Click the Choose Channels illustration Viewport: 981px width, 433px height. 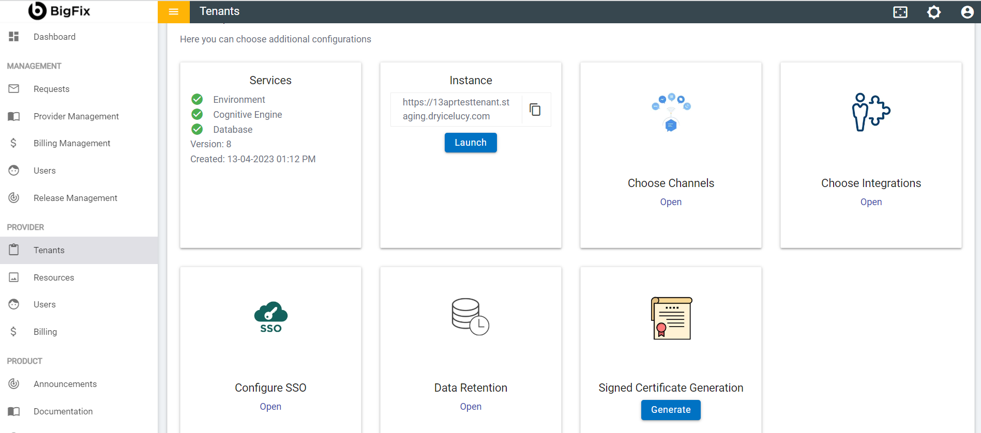tap(671, 112)
